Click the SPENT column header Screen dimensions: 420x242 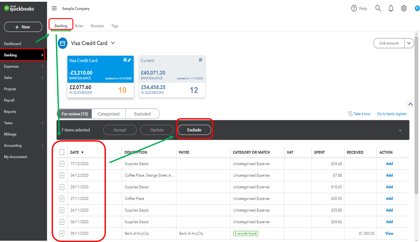319,152
